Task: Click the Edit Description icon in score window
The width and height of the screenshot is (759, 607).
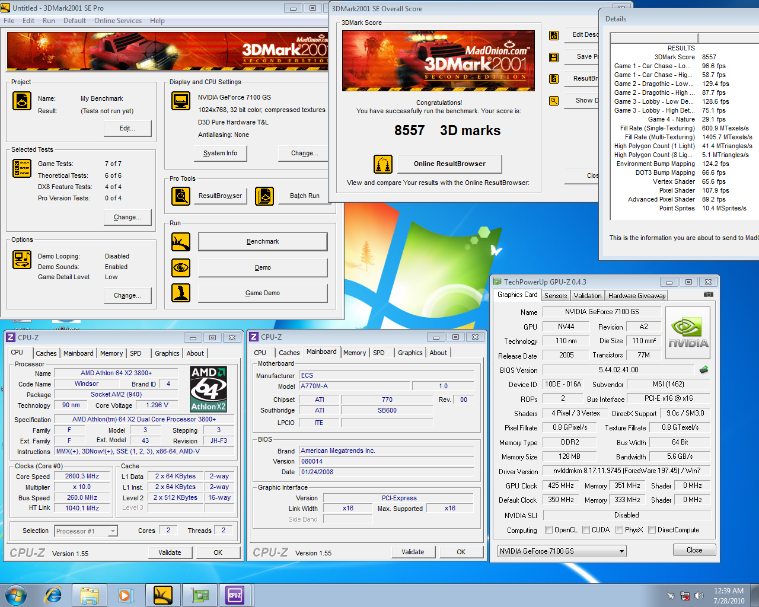Action: [x=554, y=36]
